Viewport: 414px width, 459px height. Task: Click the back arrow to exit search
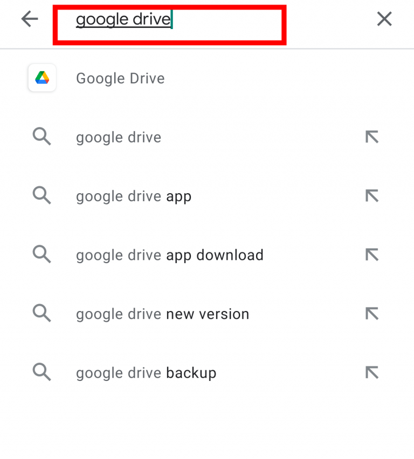coord(30,19)
